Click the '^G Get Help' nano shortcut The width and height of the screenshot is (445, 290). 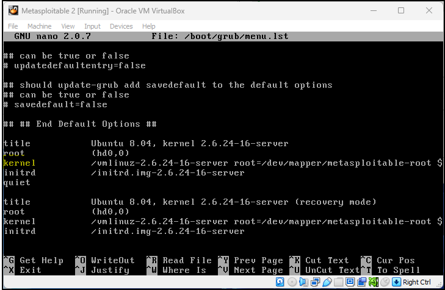[34, 260]
